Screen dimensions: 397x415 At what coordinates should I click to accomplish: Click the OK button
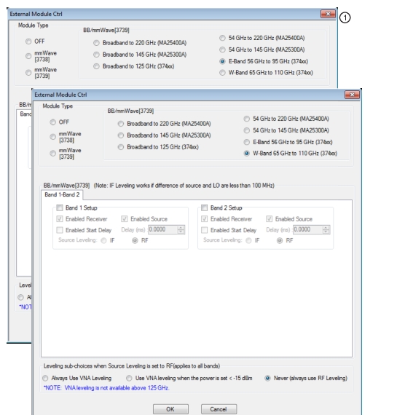pos(170,409)
